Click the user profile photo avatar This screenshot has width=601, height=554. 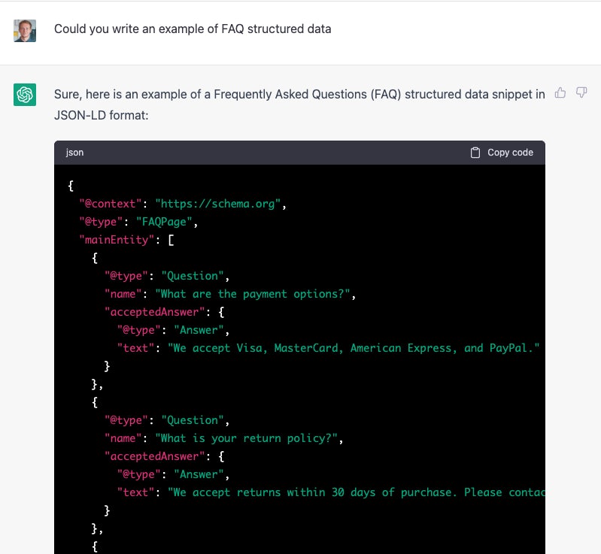click(x=25, y=30)
